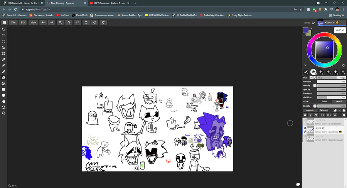Select the primary purple color swatch

pyautogui.click(x=306, y=30)
